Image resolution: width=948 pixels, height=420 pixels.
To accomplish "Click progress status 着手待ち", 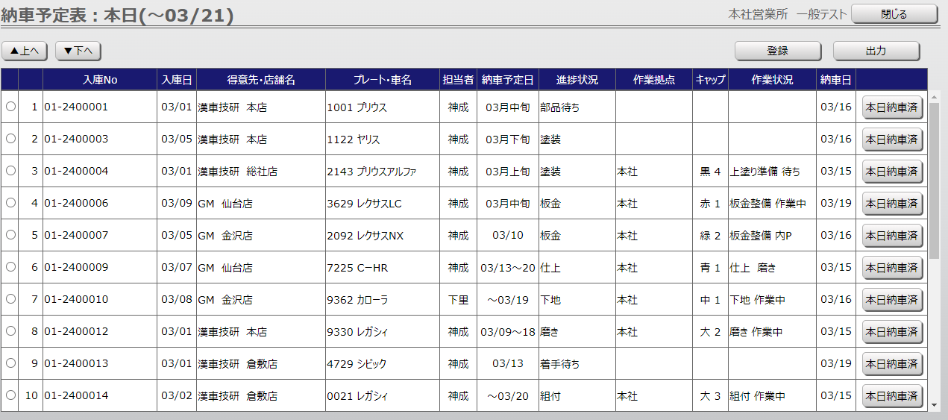I will click(560, 364).
